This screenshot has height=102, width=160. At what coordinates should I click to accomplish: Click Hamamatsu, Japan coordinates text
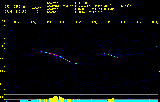[x=104, y=6]
